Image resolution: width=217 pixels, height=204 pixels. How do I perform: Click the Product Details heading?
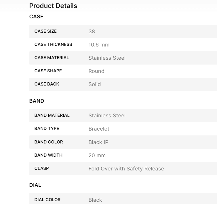click(53, 6)
